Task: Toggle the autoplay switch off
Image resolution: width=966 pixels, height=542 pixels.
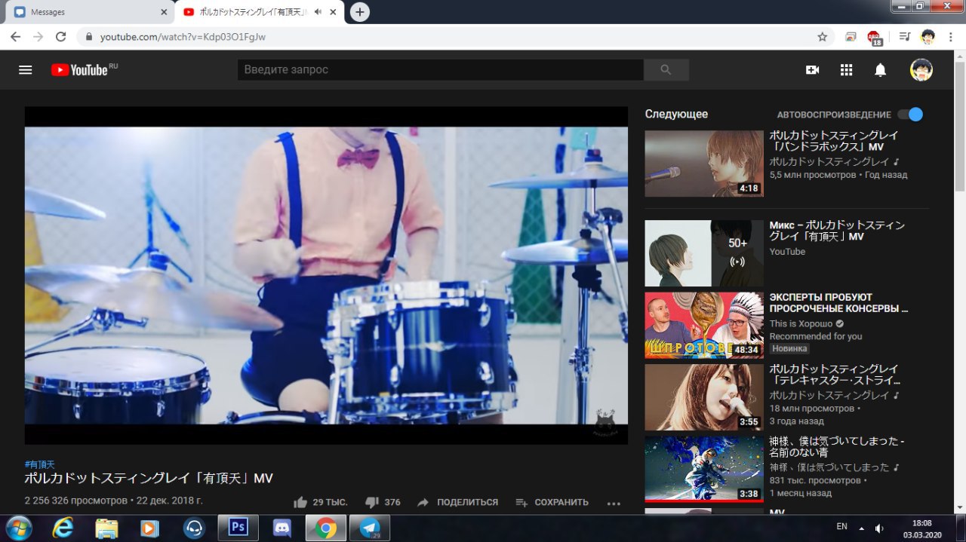Action: coord(910,115)
